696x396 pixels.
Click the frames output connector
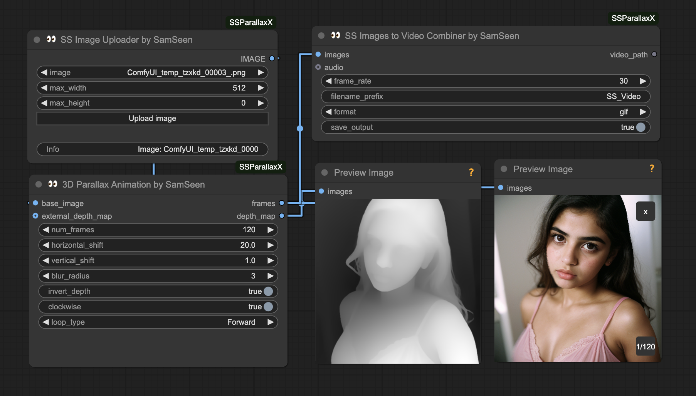click(282, 203)
